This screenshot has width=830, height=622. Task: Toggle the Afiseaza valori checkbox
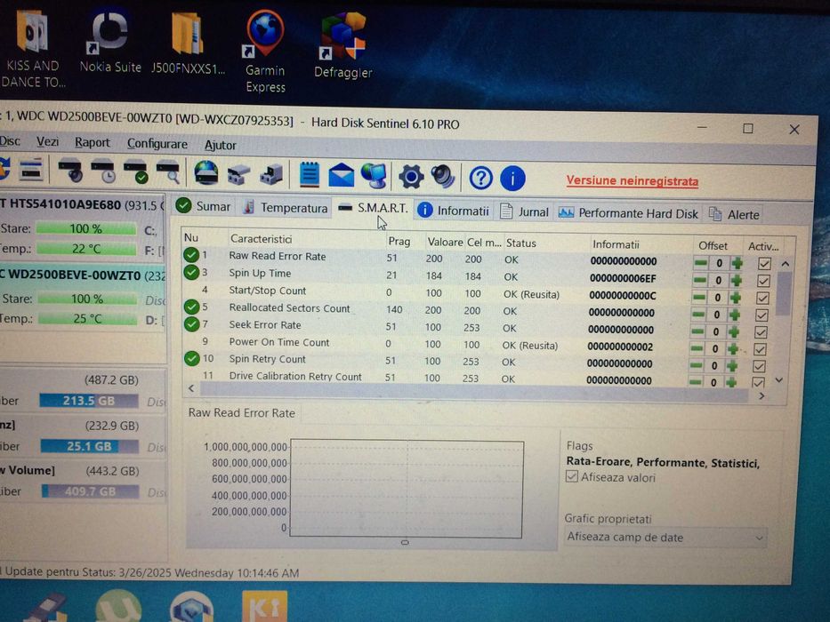(571, 476)
